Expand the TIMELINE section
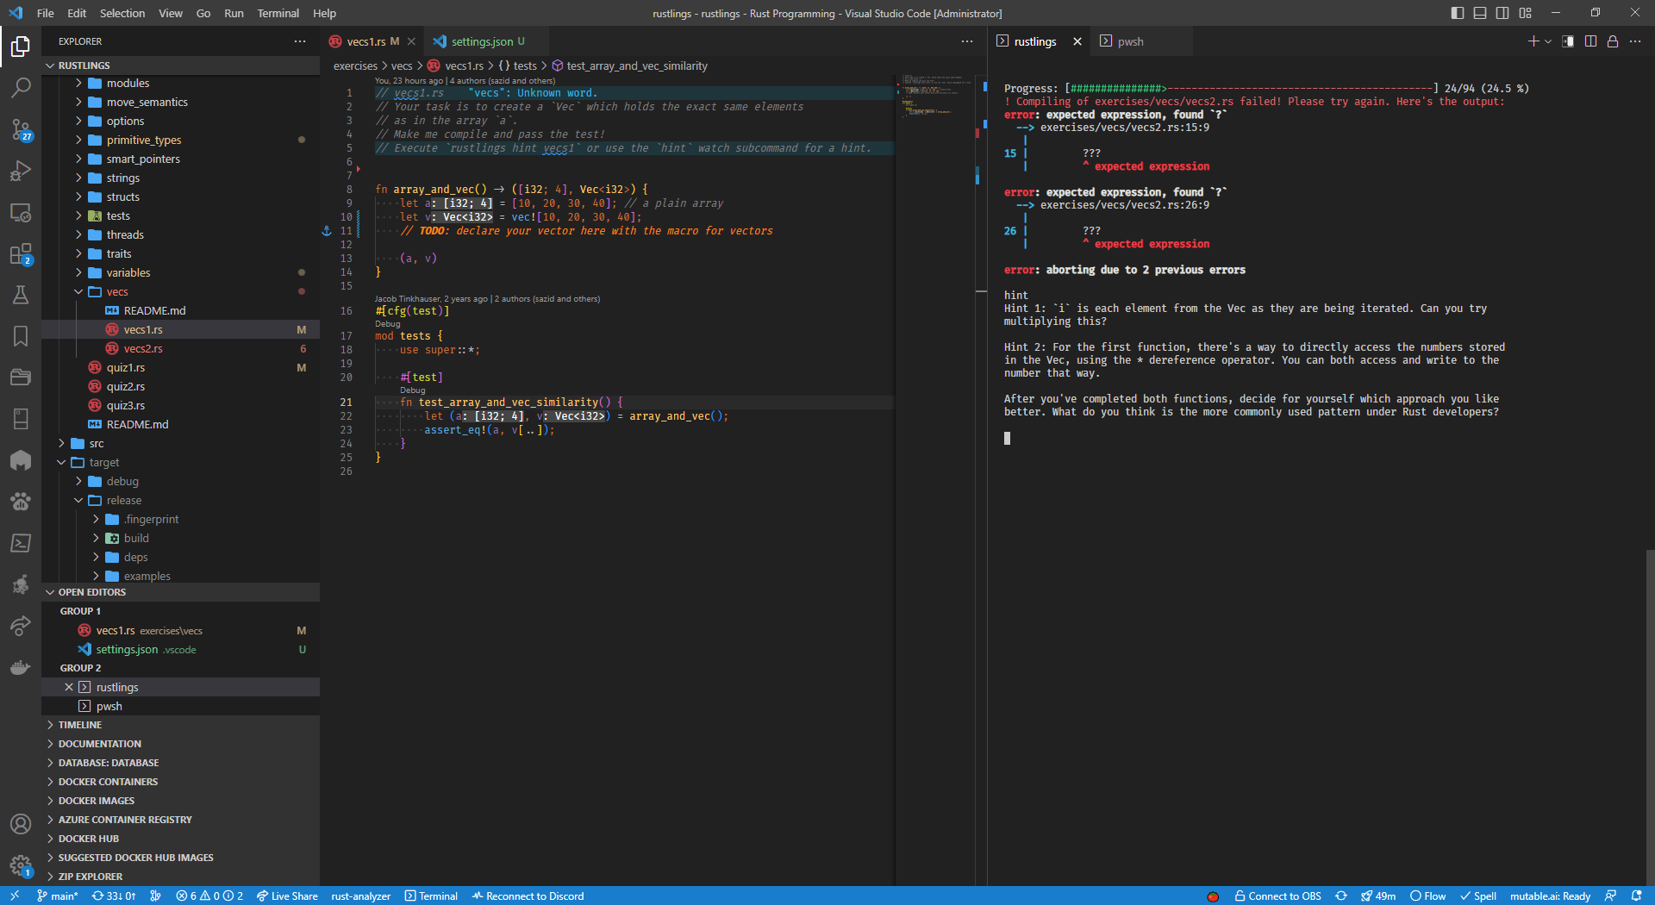Screen dimensions: 1655x905 [x=80, y=725]
